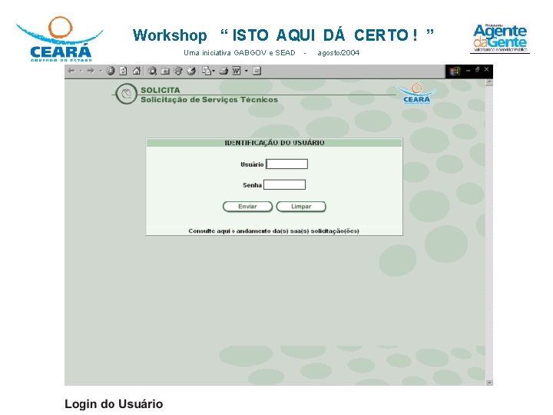Clear the form with the Limpar button

pos(301,207)
